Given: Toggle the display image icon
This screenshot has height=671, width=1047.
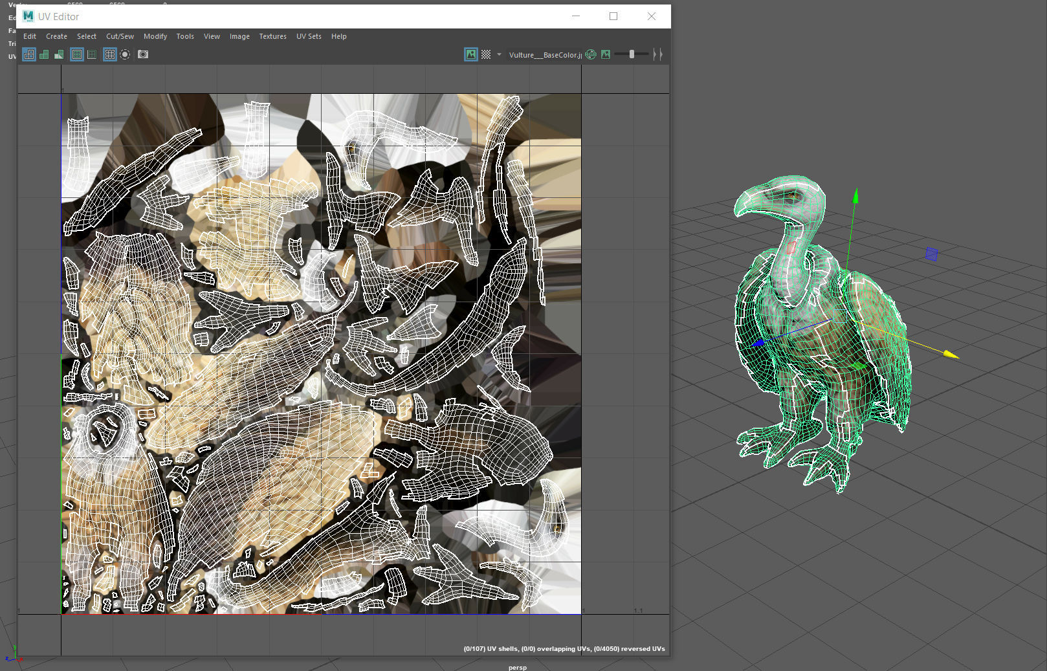Looking at the screenshot, I should coord(471,55).
